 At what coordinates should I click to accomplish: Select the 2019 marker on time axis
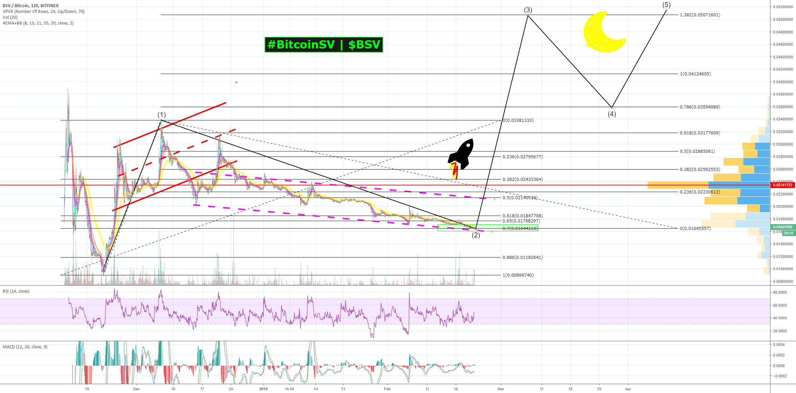[x=264, y=389]
